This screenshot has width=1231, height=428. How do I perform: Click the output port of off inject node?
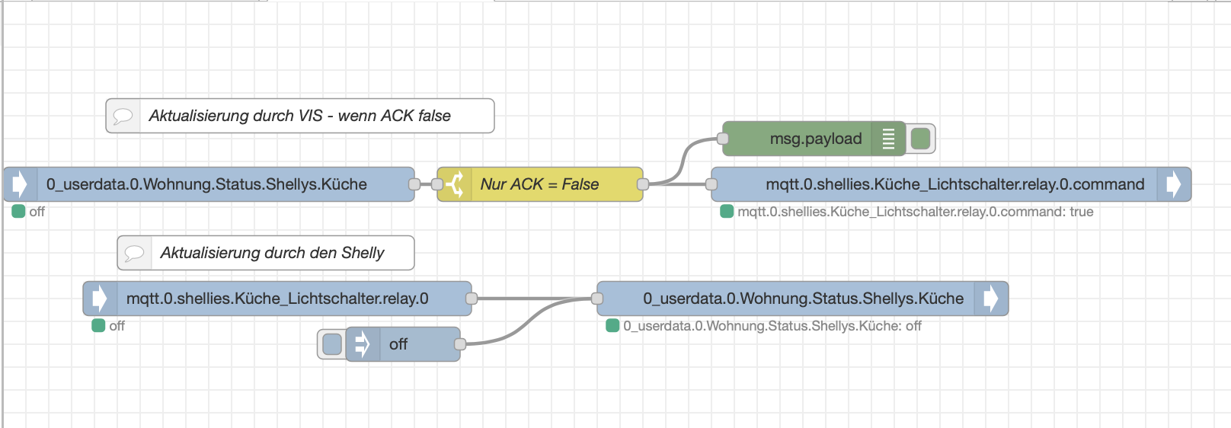[460, 344]
